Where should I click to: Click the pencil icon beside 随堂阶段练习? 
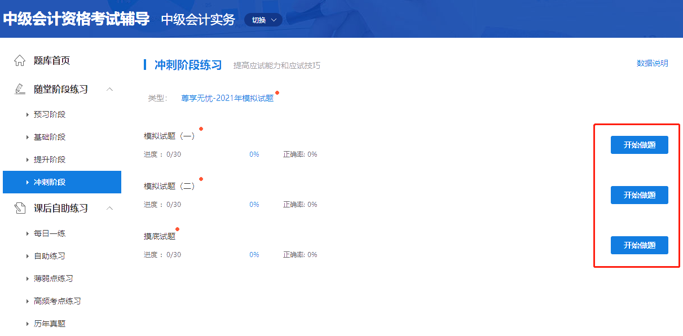coord(19,89)
